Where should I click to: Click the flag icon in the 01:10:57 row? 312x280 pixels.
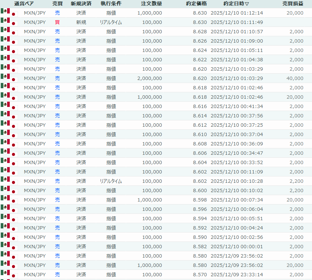point(9,31)
